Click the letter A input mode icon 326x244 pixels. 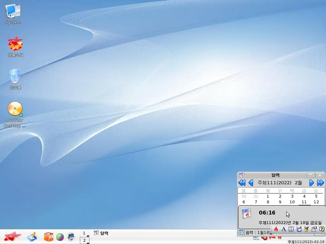tap(284, 229)
